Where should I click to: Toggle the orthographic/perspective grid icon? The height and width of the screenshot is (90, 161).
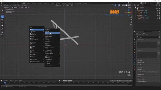click(131, 25)
